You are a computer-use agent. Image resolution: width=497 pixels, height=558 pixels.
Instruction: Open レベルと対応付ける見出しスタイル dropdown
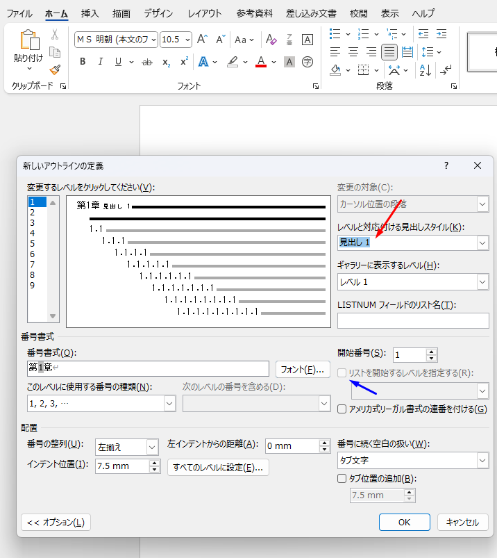tap(482, 243)
